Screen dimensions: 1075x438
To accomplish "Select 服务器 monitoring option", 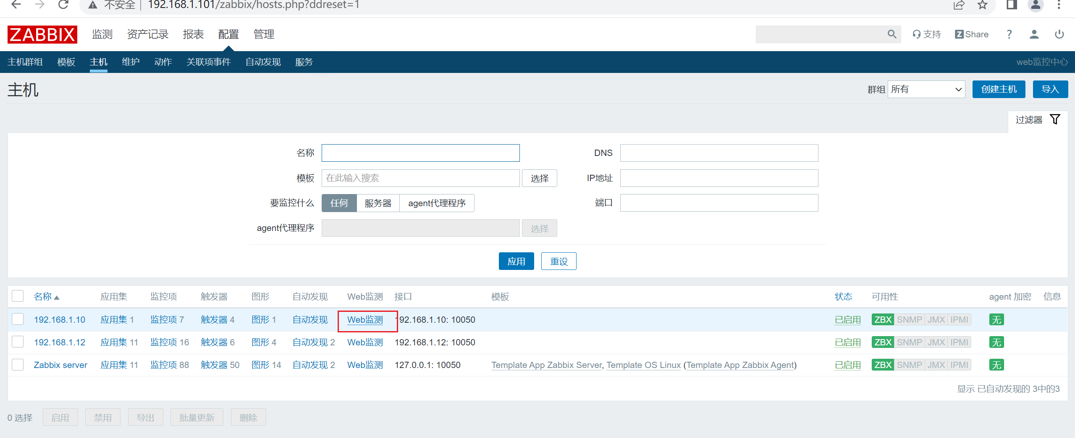I will coord(378,203).
